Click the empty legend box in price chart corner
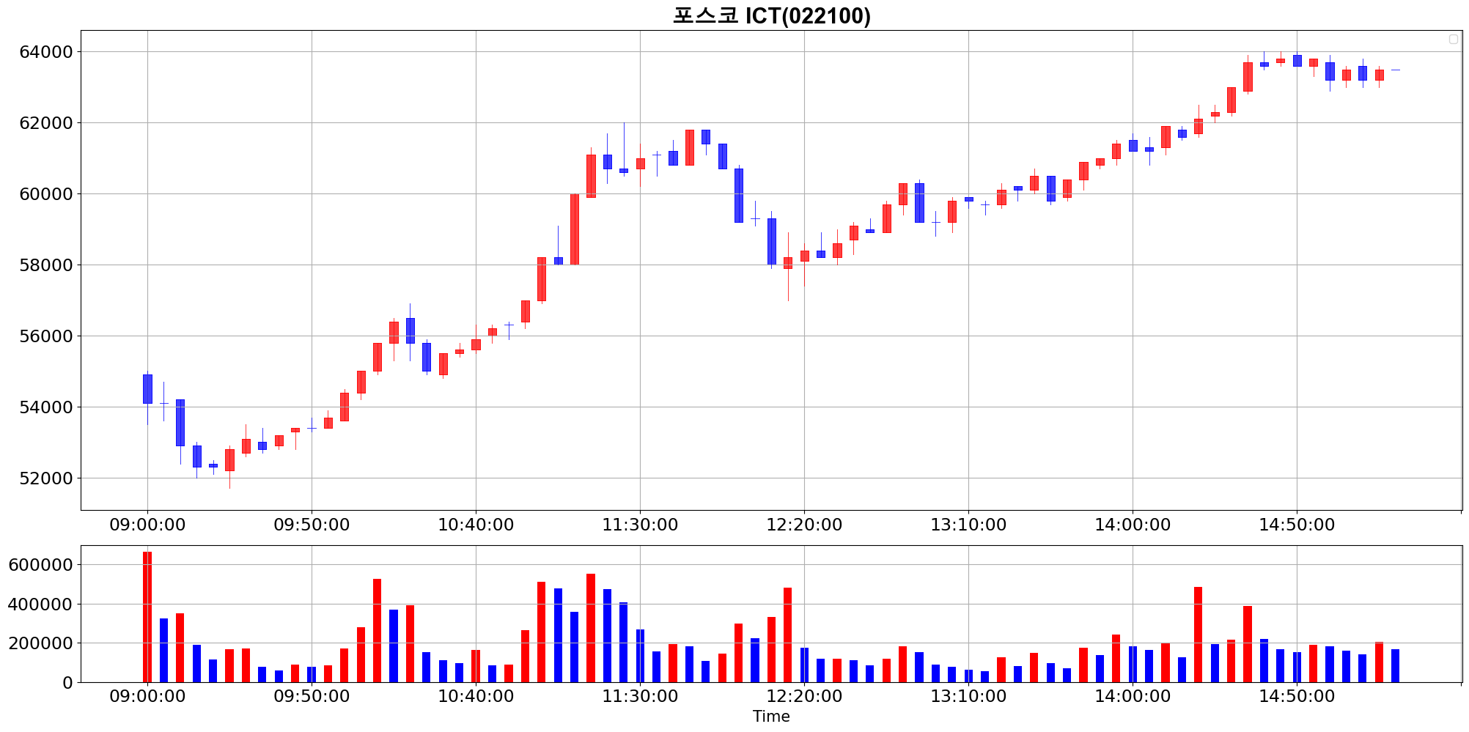The width and height of the screenshot is (1469, 732). [x=1454, y=40]
